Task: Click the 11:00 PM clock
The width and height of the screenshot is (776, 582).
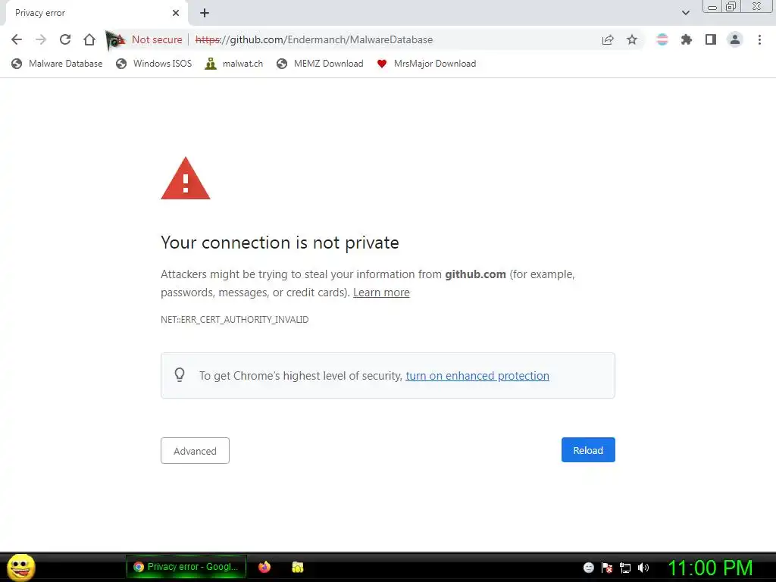Action: click(710, 568)
